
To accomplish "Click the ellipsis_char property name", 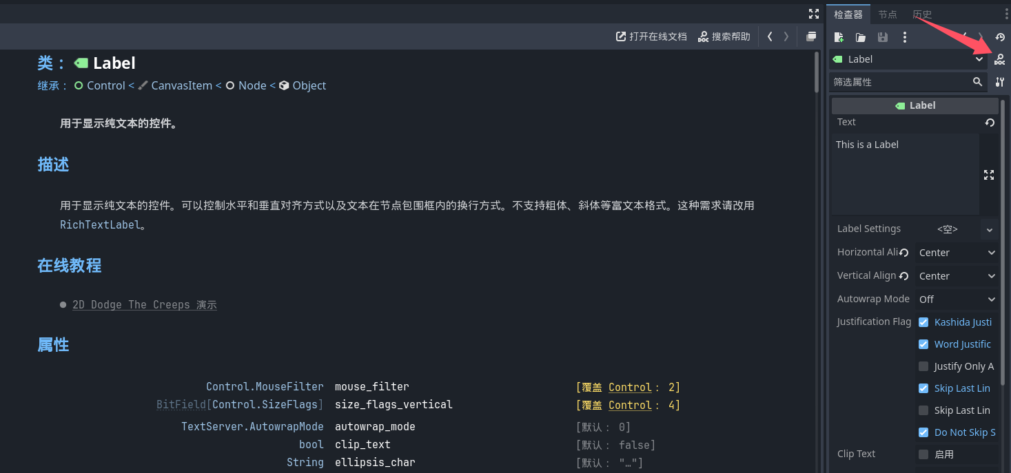I will coord(375,463).
